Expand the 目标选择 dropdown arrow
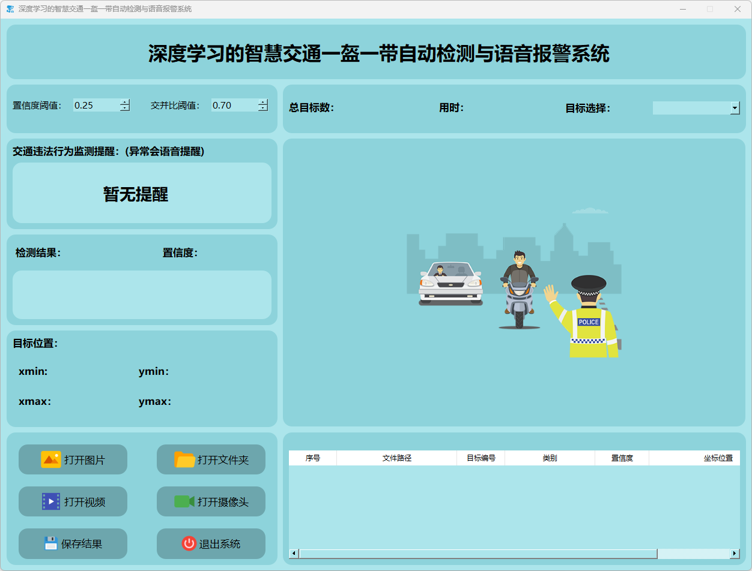Screen dimensions: 752x571 735,108
